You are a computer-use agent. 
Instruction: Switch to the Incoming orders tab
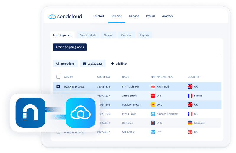pyautogui.click(x=62, y=35)
